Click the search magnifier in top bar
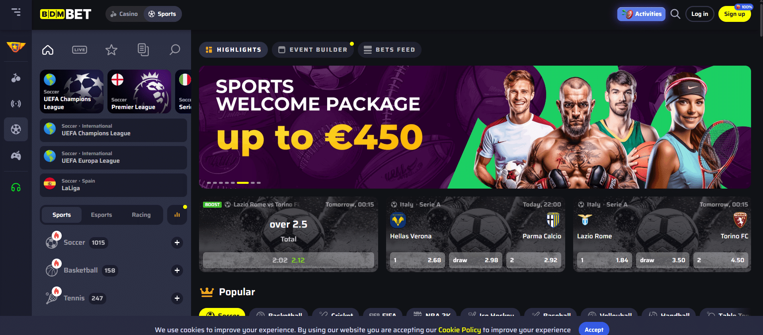Image resolution: width=763 pixels, height=335 pixels. (675, 14)
